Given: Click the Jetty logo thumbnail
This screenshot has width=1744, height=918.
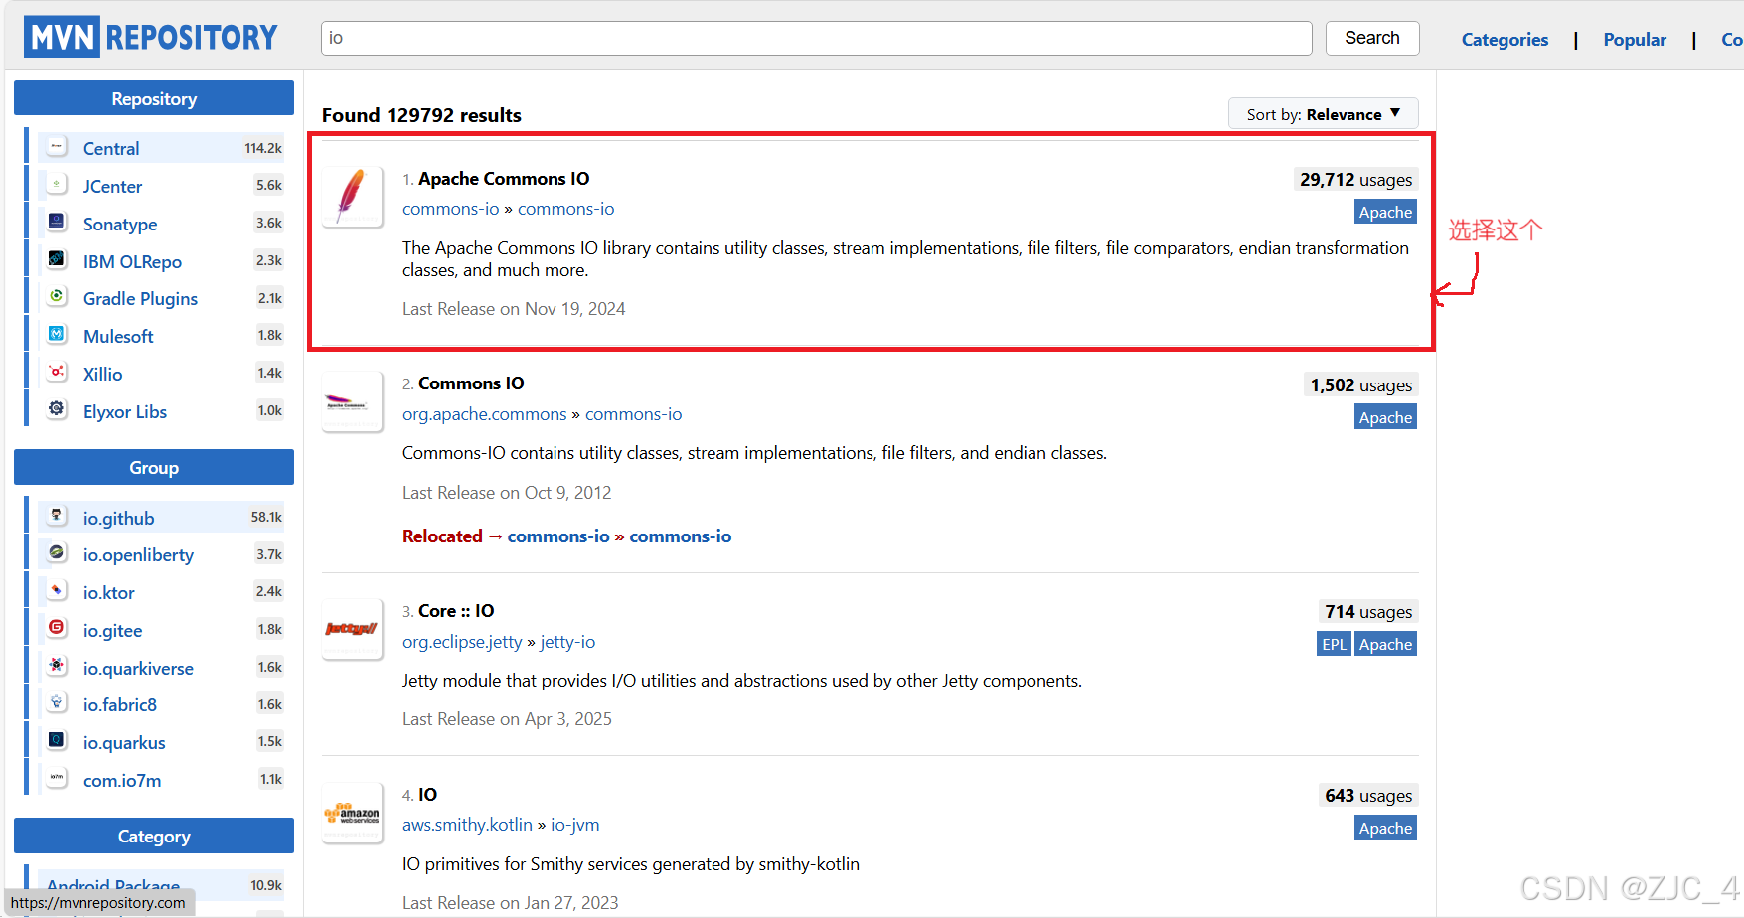Looking at the screenshot, I should point(352,629).
